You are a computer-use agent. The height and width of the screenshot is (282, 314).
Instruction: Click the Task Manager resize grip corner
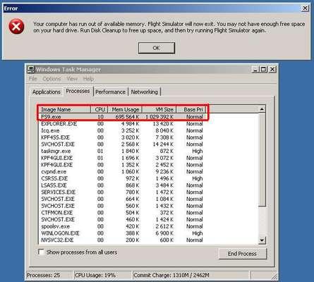pos(274,277)
